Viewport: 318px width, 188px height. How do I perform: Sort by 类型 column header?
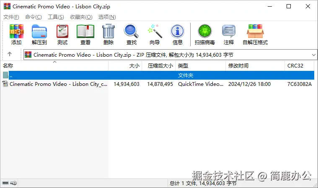200,66
